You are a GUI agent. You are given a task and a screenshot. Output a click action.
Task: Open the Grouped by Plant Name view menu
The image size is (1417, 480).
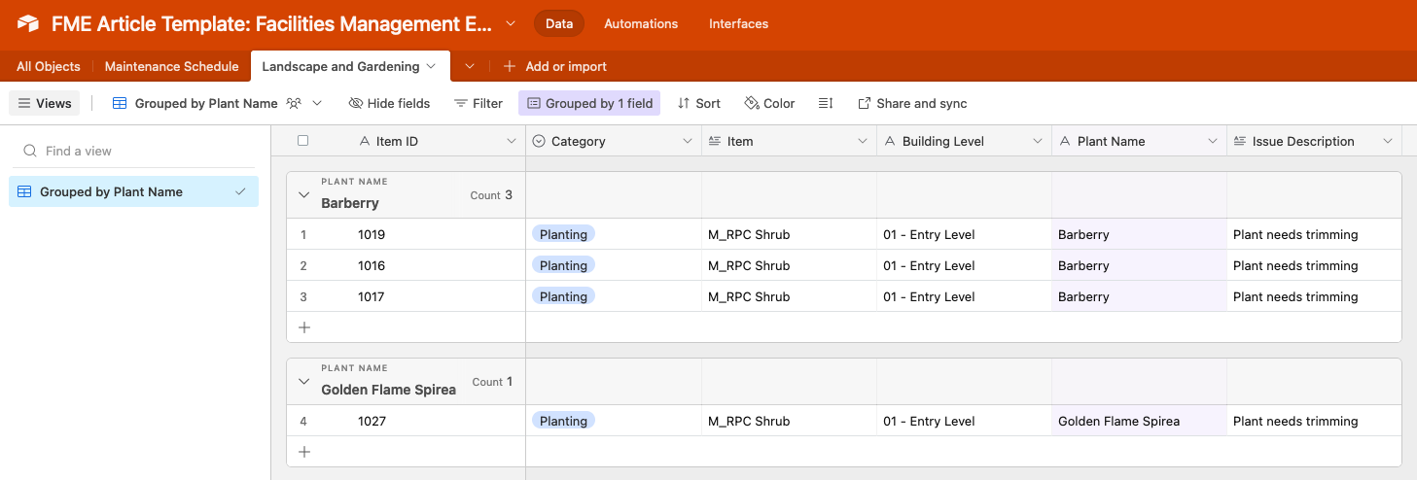(317, 103)
